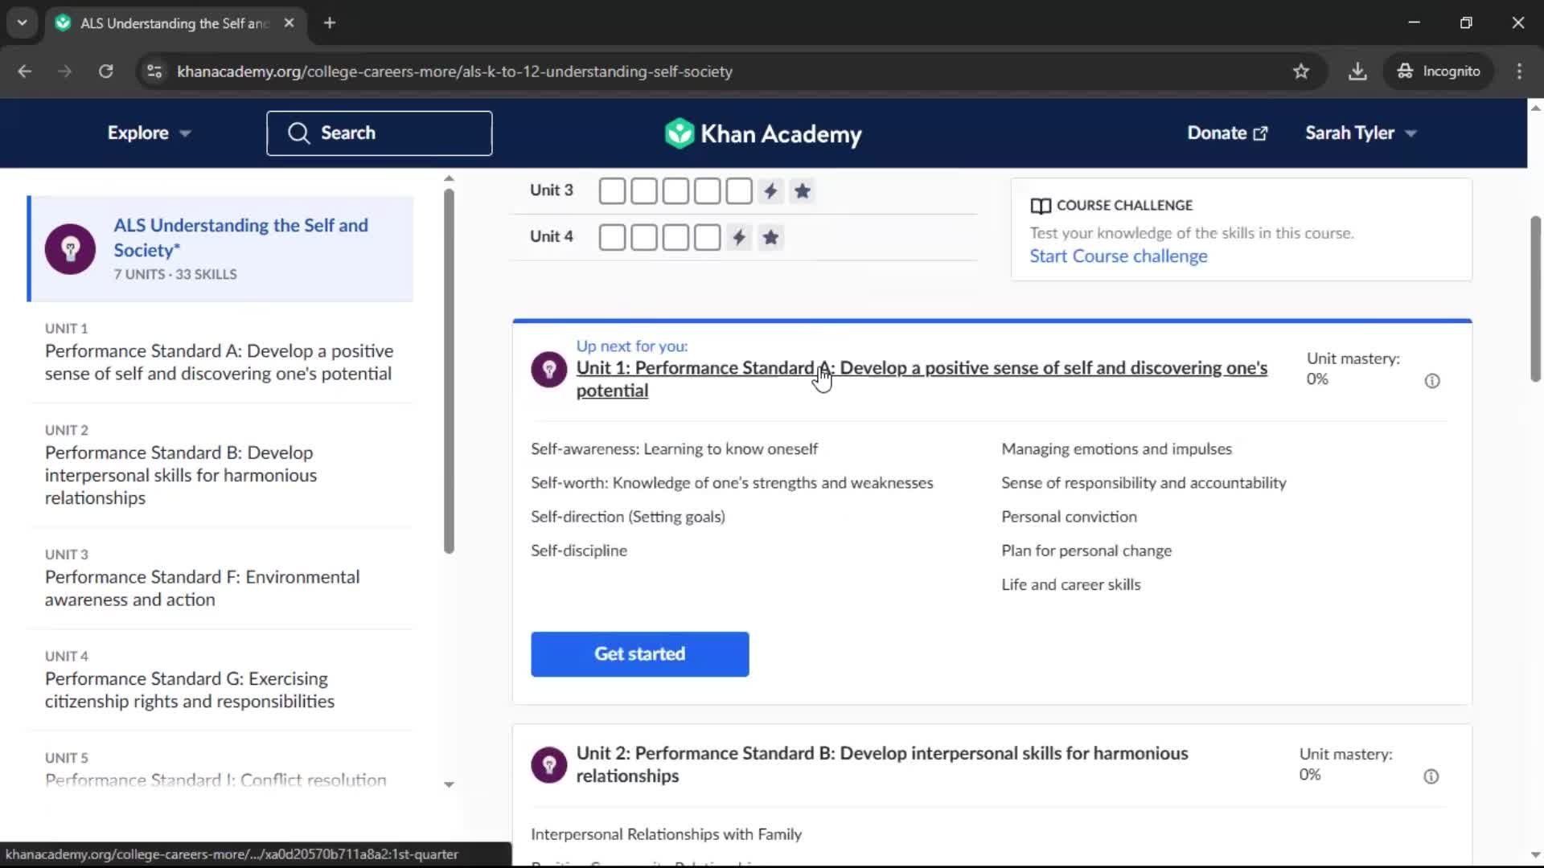Open the Unit 4 row label
The height and width of the screenshot is (868, 1544).
(551, 237)
